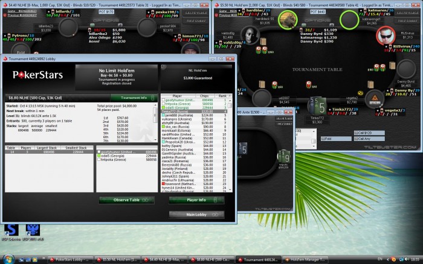This screenshot has width=423, height=264.
Task: Open the Windows Start orb
Action: [x=8, y=259]
